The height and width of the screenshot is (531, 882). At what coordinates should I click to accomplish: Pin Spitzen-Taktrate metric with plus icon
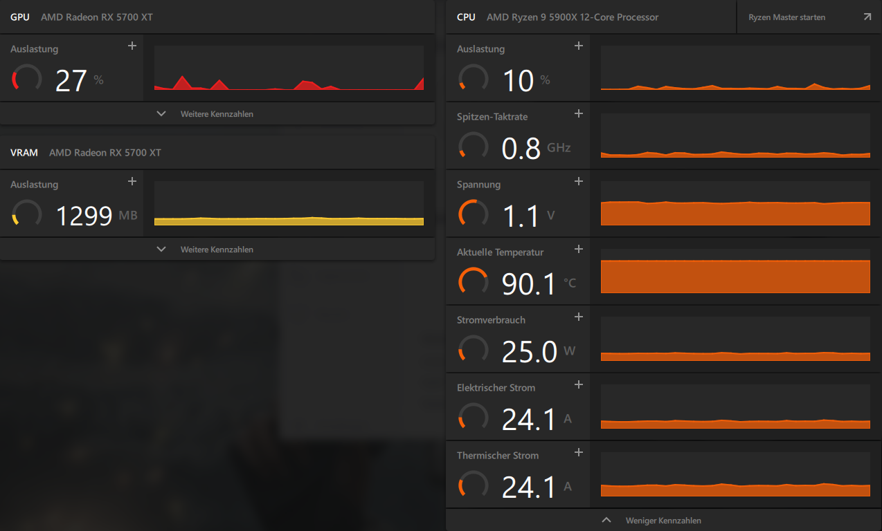point(579,113)
